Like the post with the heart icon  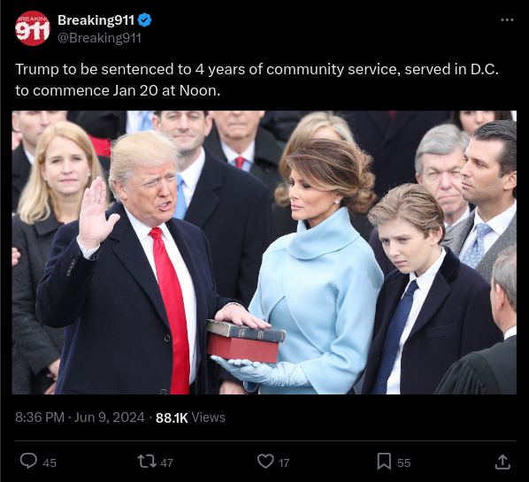(x=265, y=461)
